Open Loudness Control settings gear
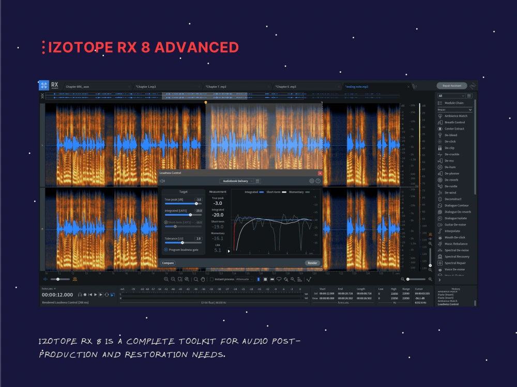This screenshot has height=387, width=517. pyautogui.click(x=312, y=181)
